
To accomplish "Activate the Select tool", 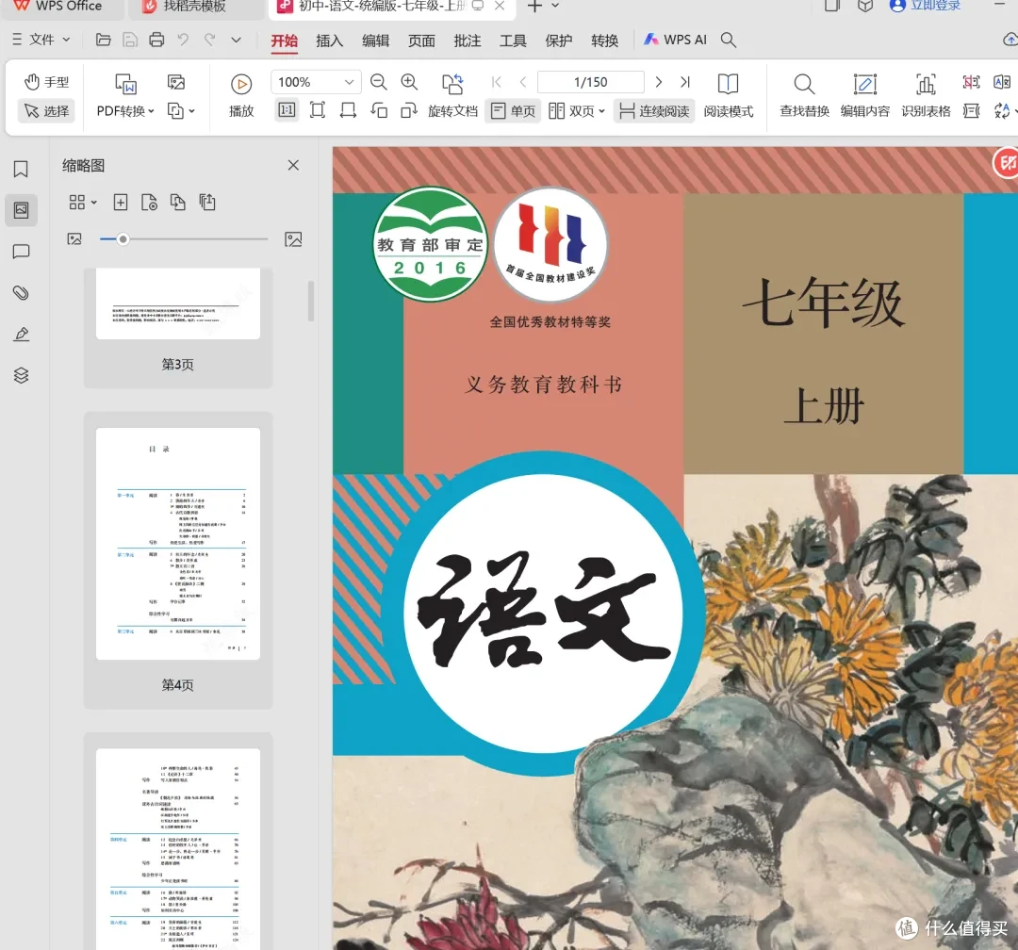I will [x=46, y=111].
